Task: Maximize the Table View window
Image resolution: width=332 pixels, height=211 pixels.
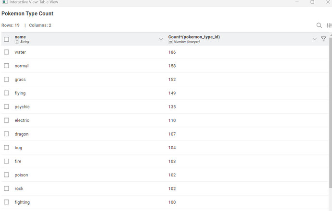Action: tap(312, 2)
